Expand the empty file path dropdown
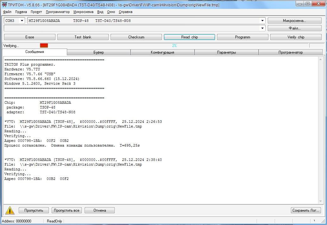327x225 pixels. [x=262, y=28]
